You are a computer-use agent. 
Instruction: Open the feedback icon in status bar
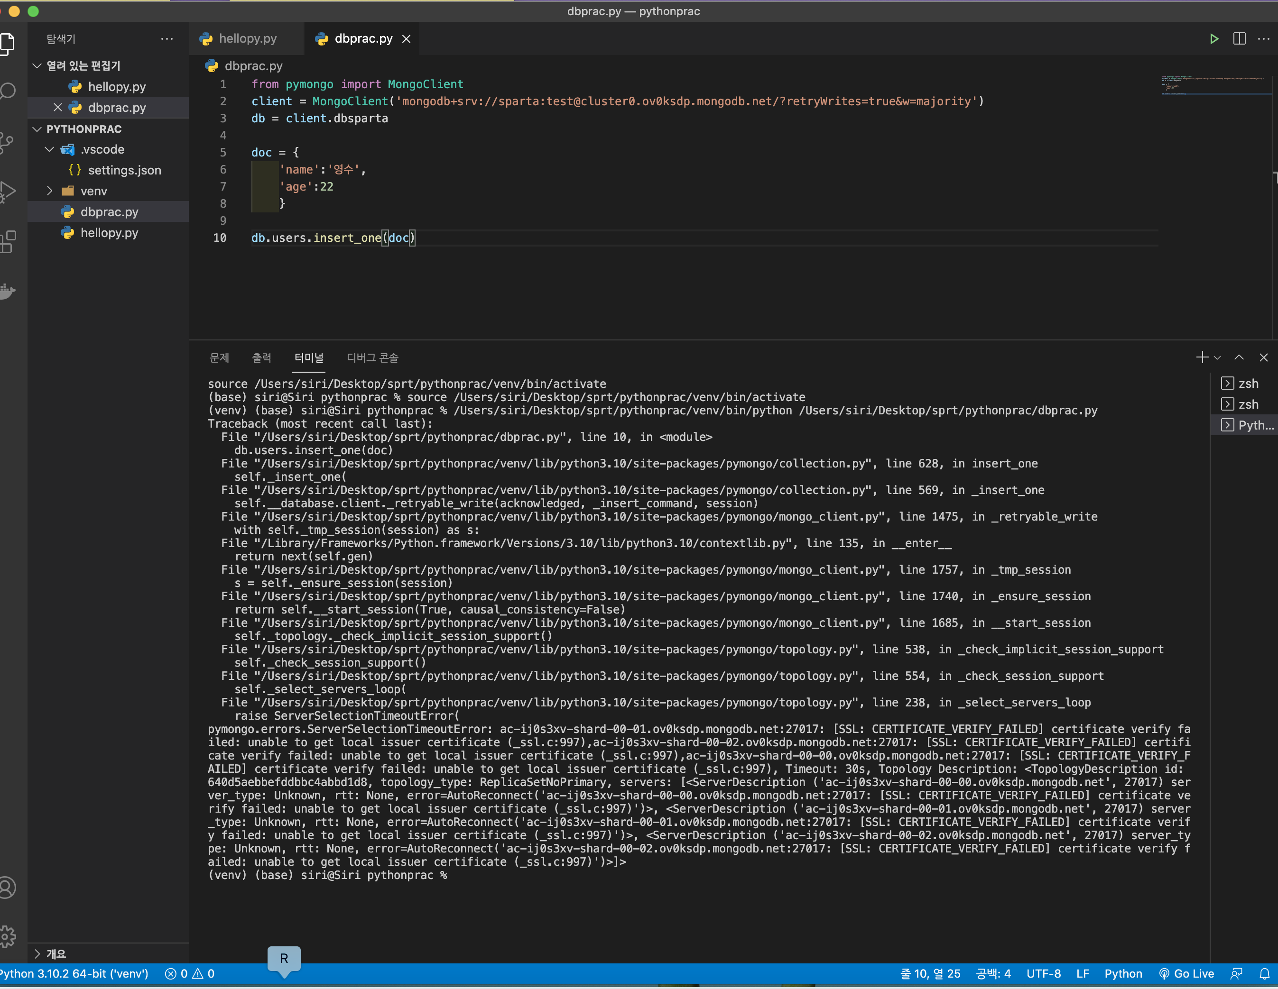coord(1236,974)
